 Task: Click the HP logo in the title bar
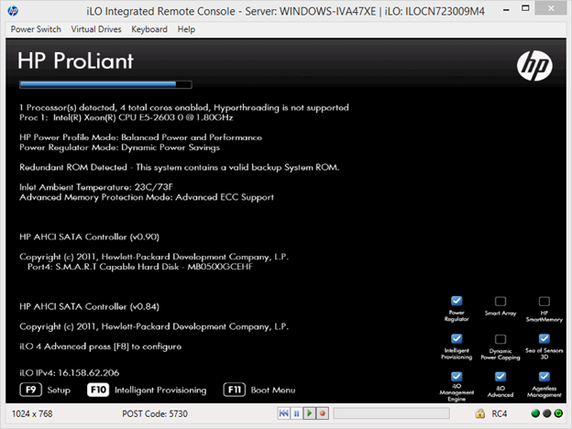[13, 11]
